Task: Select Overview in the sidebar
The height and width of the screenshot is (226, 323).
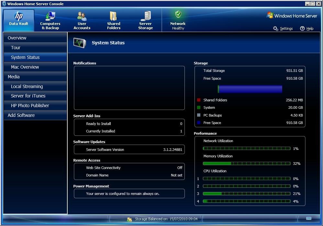Action: [x=17, y=38]
